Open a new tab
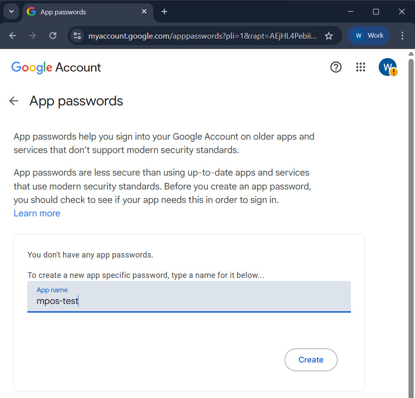 (164, 12)
